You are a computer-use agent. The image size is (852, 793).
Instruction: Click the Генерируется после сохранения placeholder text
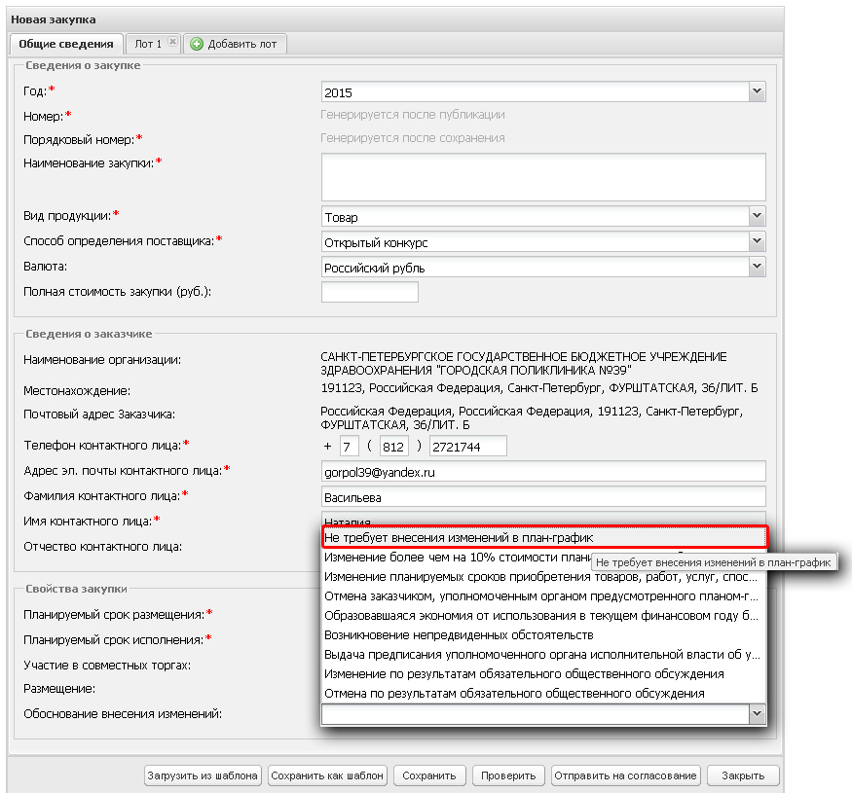point(413,138)
